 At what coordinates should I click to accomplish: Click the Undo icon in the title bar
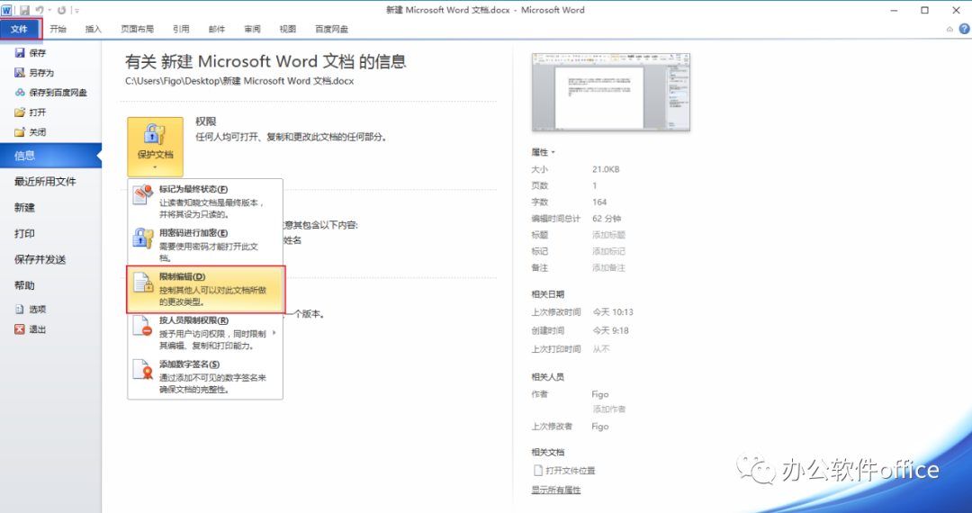40,10
